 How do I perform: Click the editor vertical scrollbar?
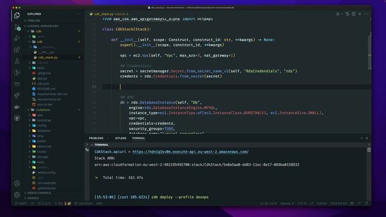click(370, 52)
